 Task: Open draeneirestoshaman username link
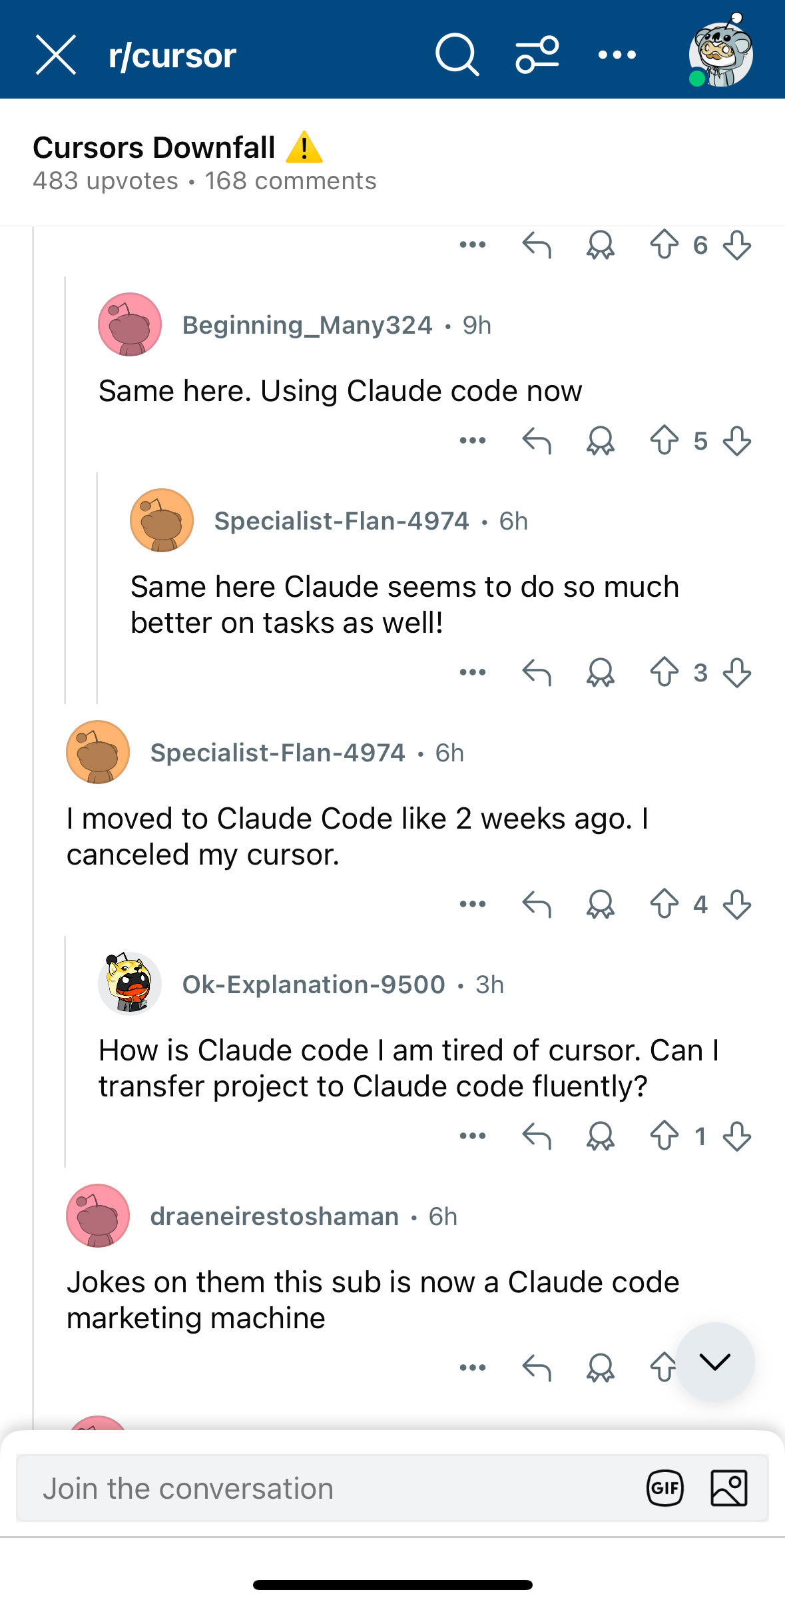pyautogui.click(x=274, y=1216)
